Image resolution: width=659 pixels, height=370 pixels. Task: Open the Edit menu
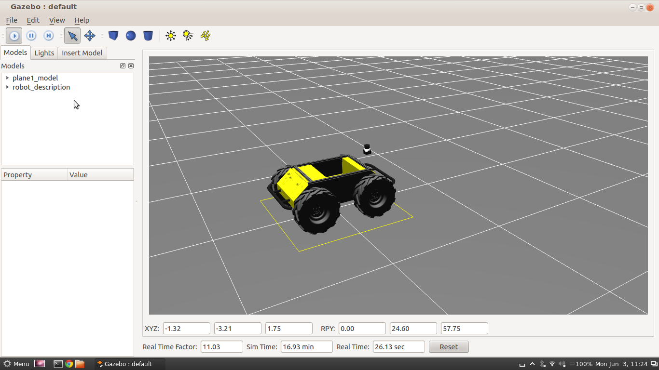pos(33,20)
